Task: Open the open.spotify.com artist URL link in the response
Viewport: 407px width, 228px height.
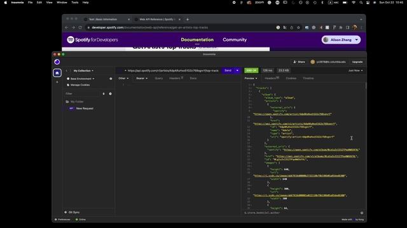Action: 293,114
